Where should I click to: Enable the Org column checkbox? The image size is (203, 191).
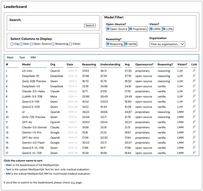[12, 44]
